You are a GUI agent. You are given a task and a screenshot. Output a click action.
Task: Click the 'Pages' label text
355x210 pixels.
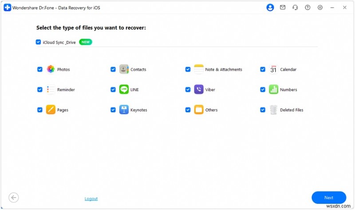pyautogui.click(x=63, y=110)
